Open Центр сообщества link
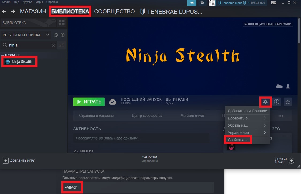 (x=147, y=116)
